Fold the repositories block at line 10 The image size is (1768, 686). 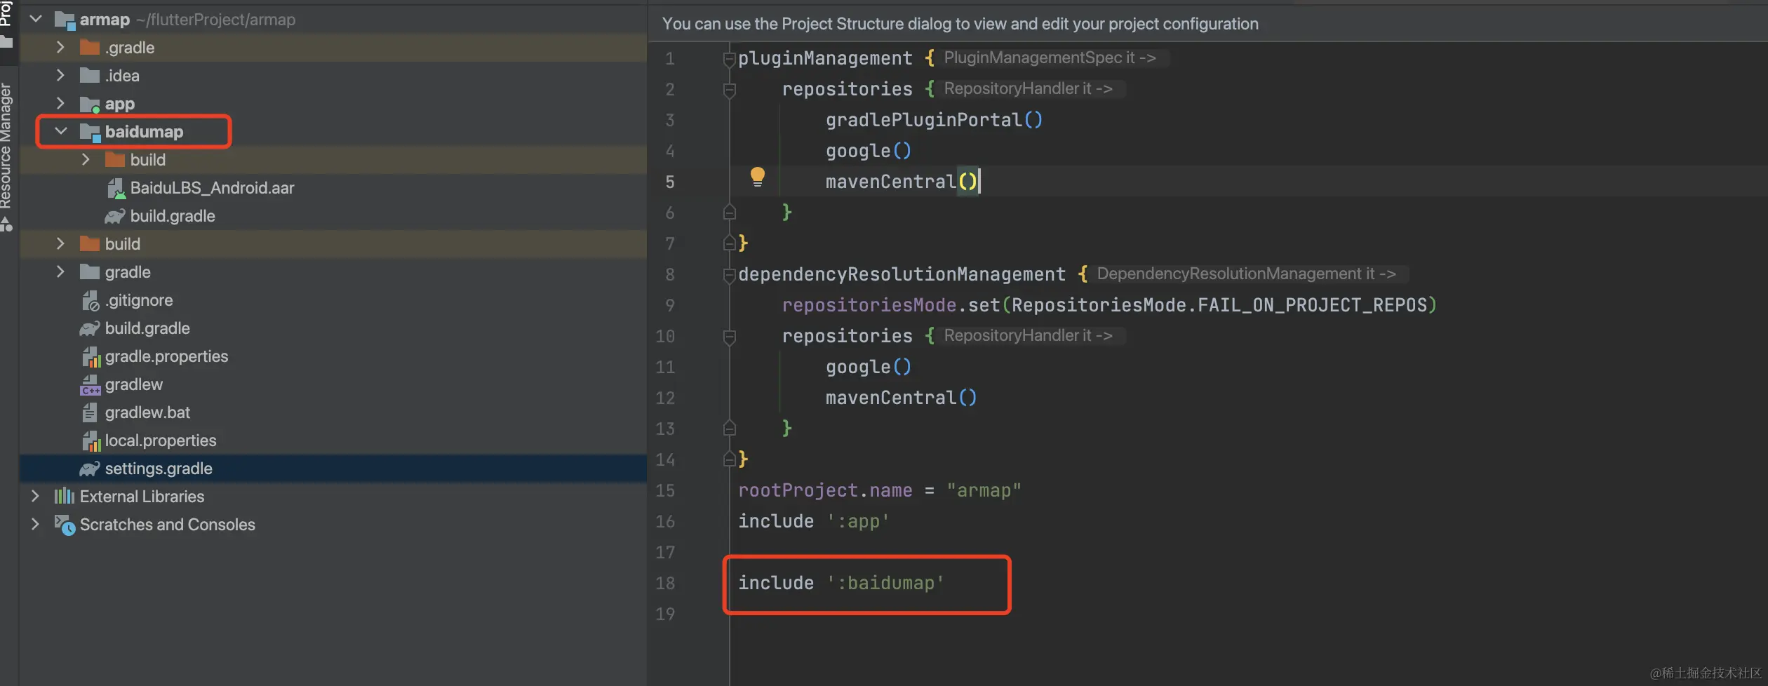point(729,336)
